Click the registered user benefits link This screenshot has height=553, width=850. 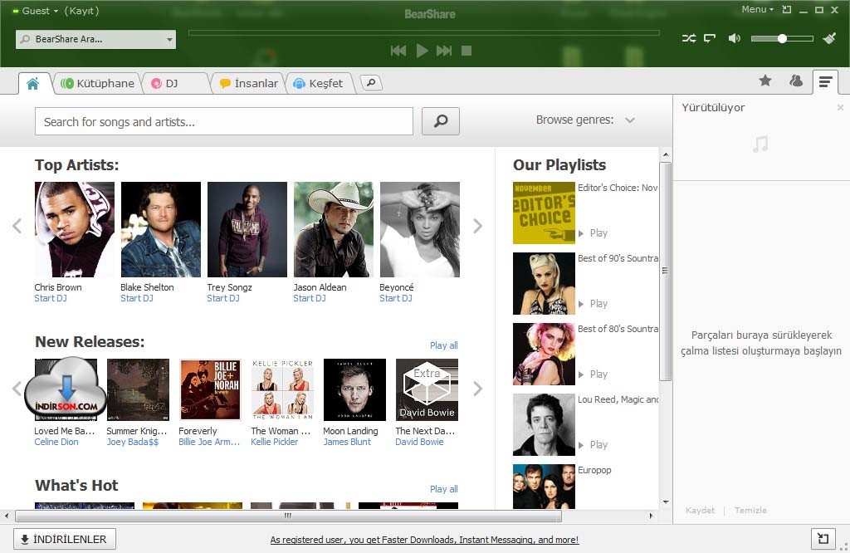(x=424, y=540)
